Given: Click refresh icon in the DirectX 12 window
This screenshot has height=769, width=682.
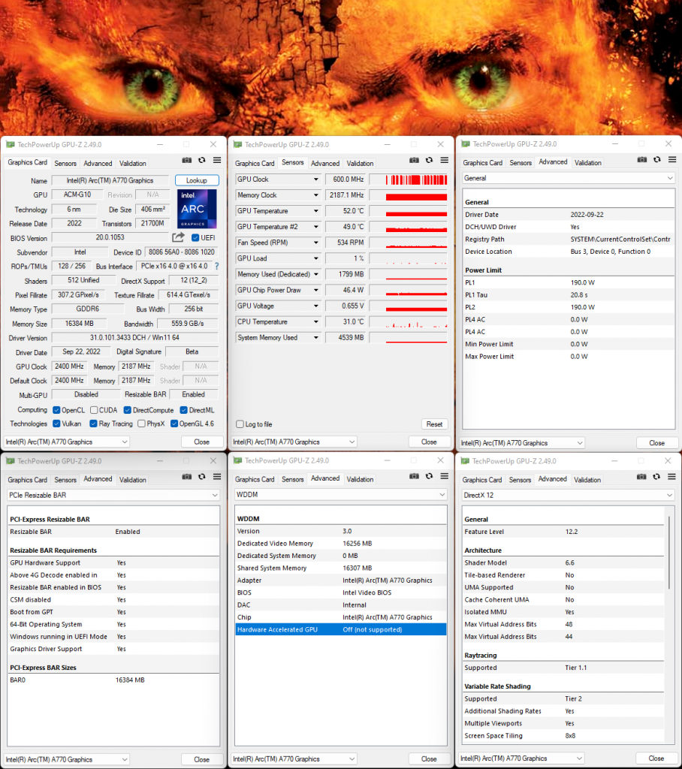Looking at the screenshot, I should [x=656, y=476].
